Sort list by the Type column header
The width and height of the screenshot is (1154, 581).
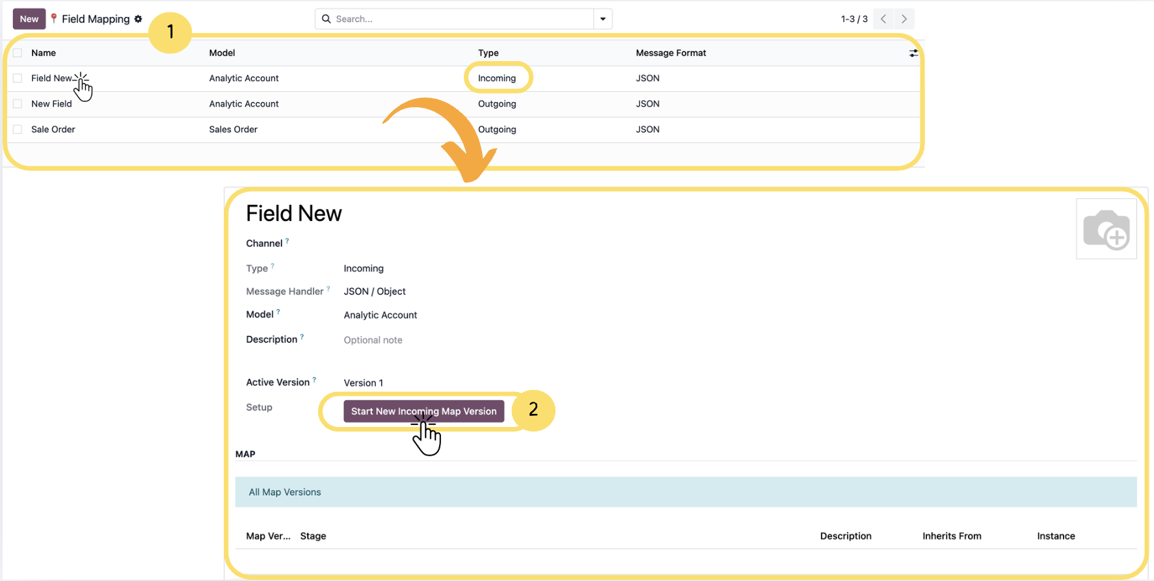tap(488, 53)
